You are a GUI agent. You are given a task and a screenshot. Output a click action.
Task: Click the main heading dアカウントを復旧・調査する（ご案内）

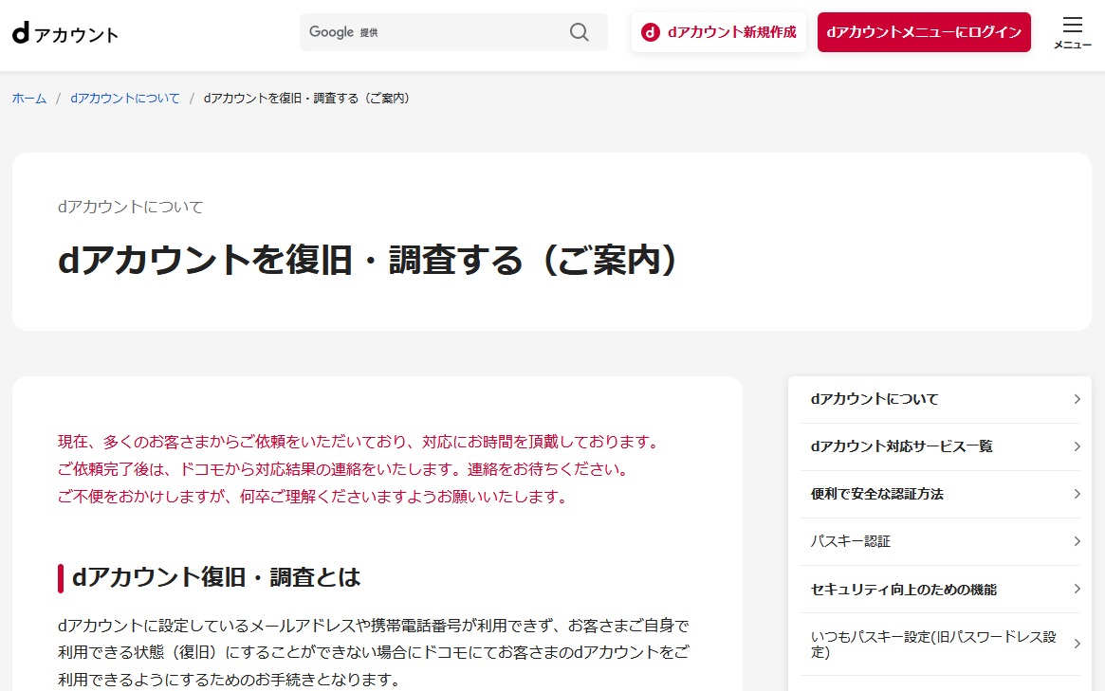pos(368,260)
